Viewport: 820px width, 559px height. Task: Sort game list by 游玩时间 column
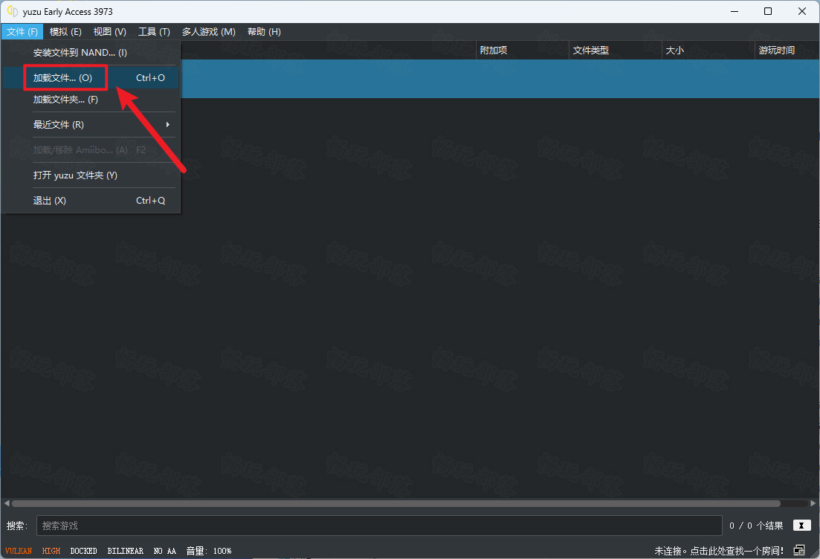pos(787,51)
